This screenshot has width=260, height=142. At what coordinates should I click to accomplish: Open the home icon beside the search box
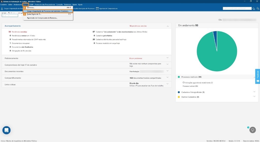coord(254,8)
